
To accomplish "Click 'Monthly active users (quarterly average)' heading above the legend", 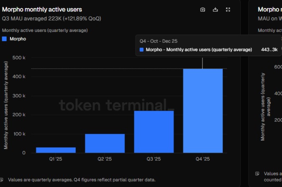I will click(x=45, y=30).
